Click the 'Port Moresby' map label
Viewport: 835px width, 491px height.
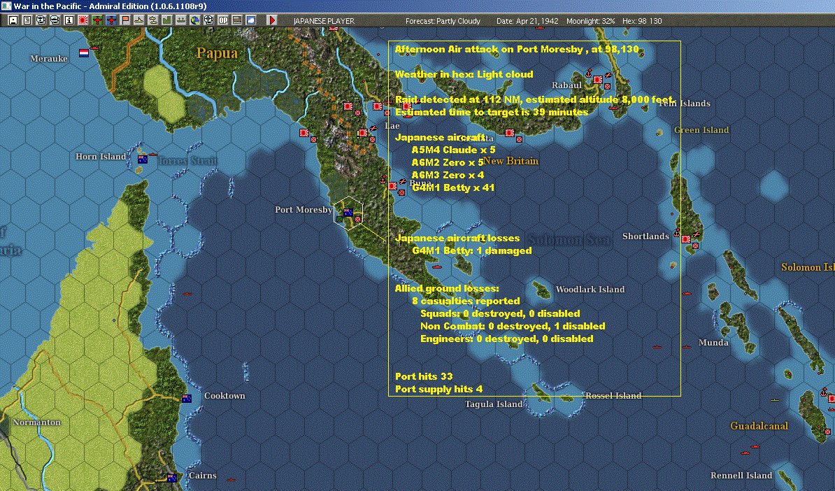pos(304,209)
